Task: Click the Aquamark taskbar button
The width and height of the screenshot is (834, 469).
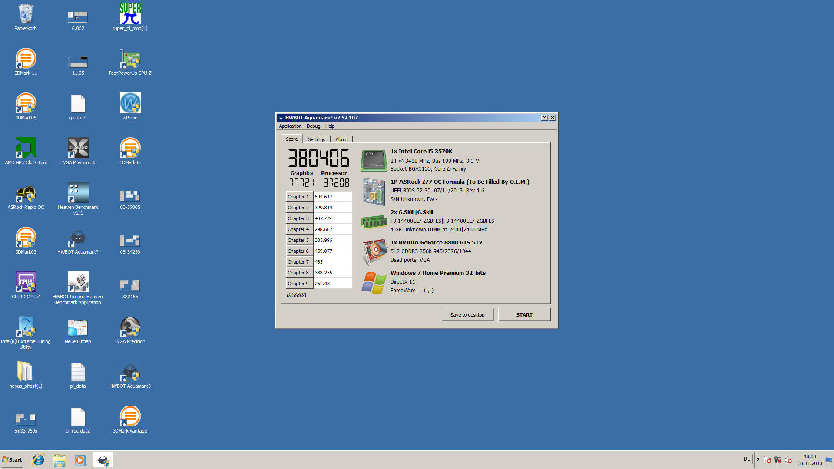Action: 103,460
